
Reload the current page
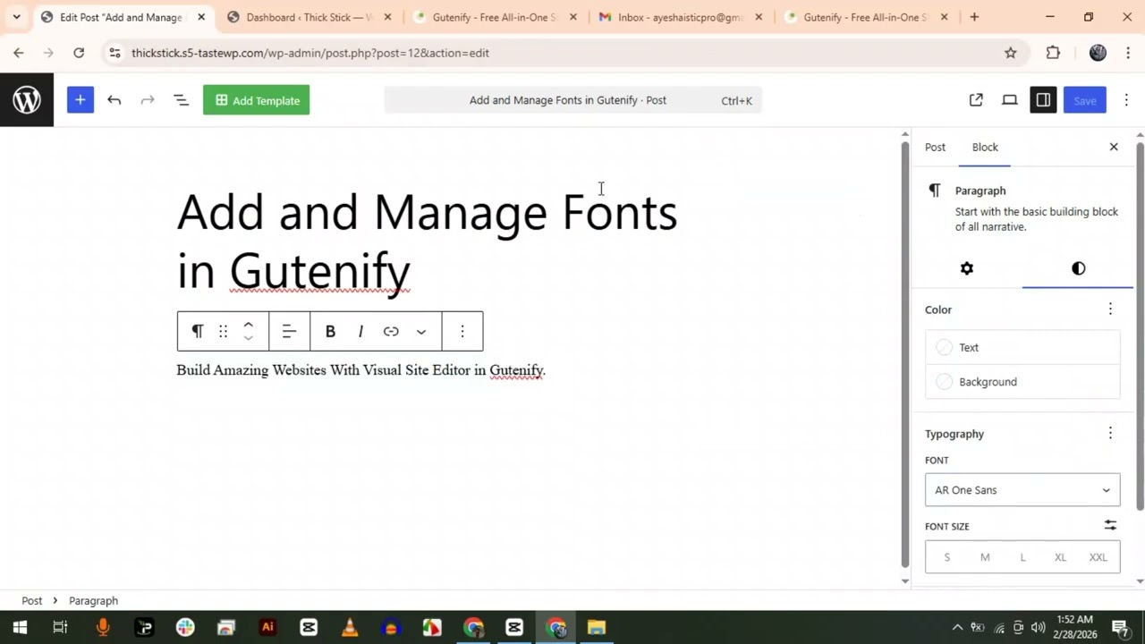coord(79,53)
